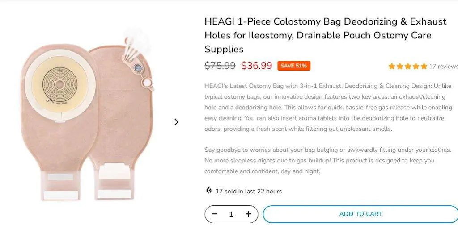458x225 pixels.
Task: Click the next image arrow chevron
Action: pos(176,122)
